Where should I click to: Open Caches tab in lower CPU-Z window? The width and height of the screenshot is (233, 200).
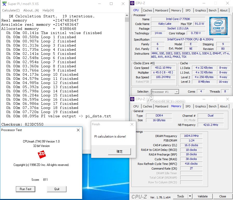[x=147, y=106]
